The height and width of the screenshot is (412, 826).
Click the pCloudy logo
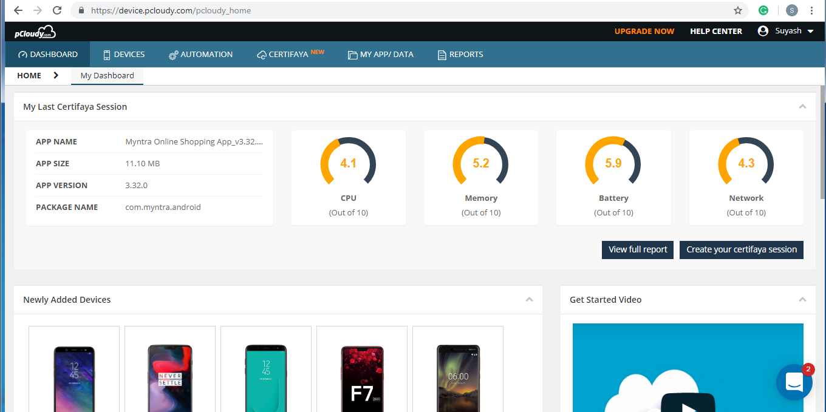click(x=35, y=32)
